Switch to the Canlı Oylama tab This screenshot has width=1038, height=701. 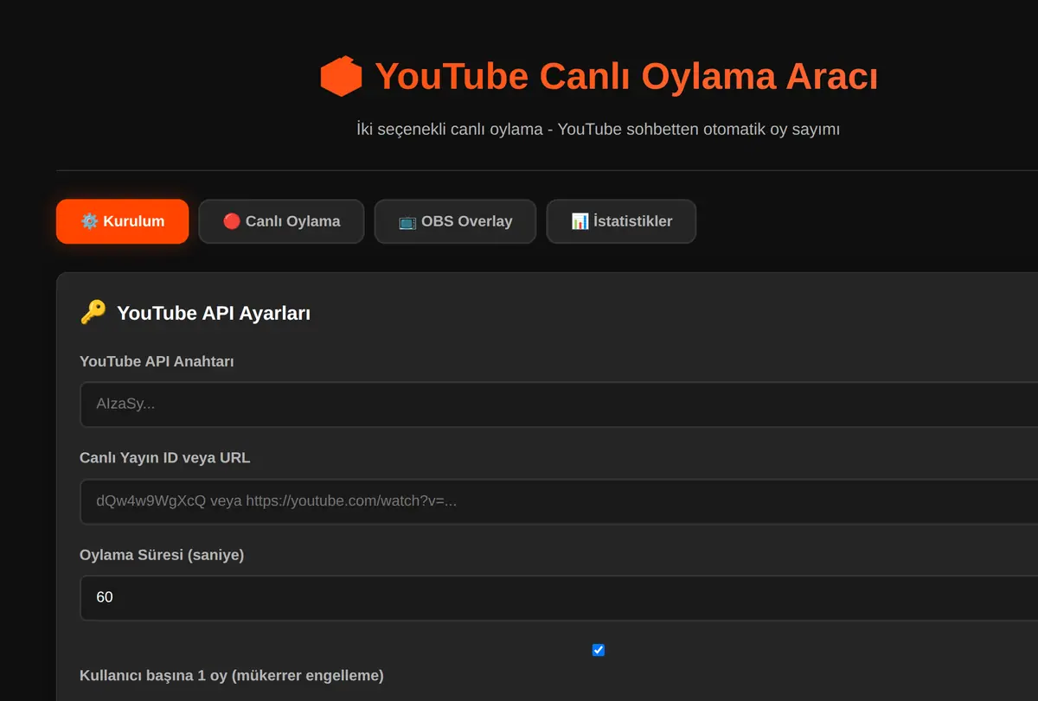[281, 221]
